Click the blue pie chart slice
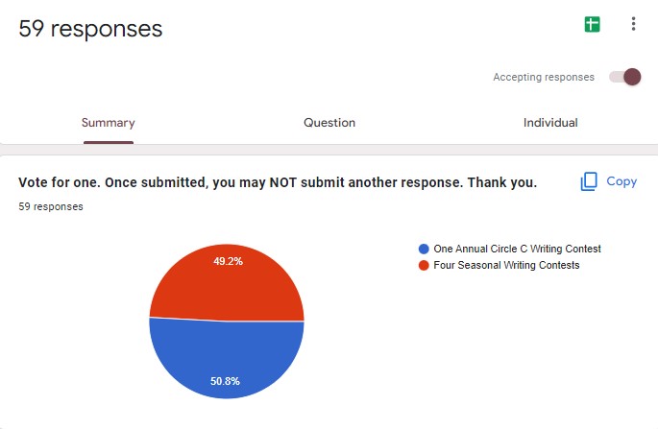 [227, 355]
